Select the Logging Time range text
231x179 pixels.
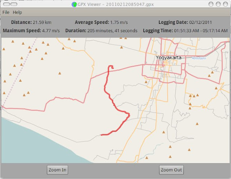201,31
